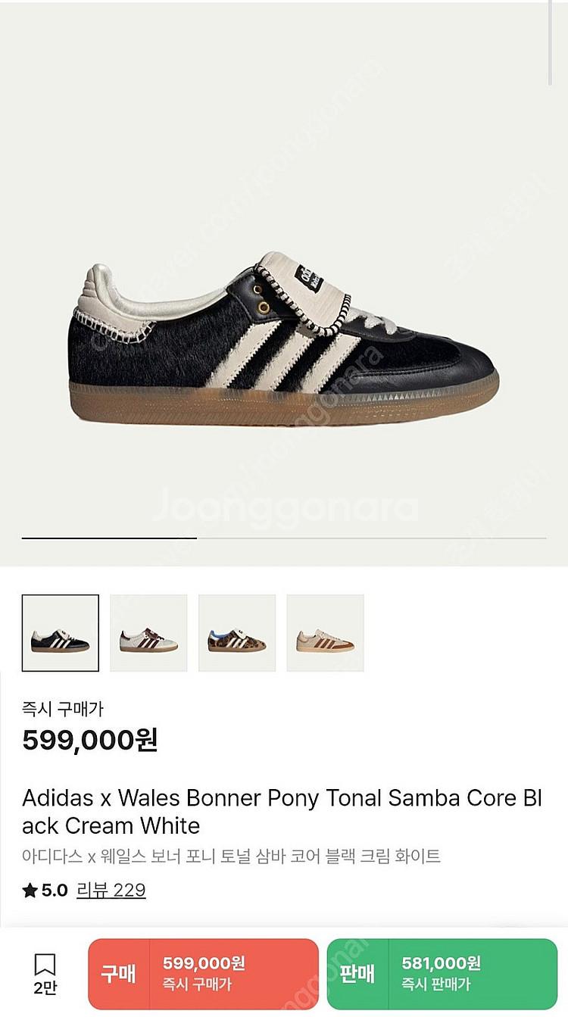
Task: Select the black Samba thumbnail
Action: [61, 633]
